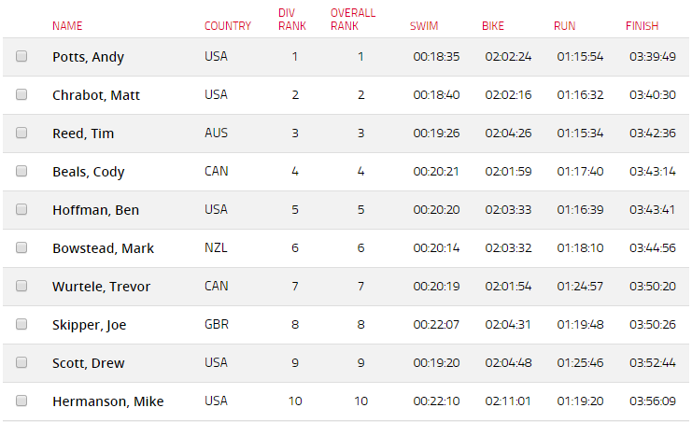Check the Wurtele, Trevor row box
This screenshot has height=422, width=692.
tap(21, 286)
